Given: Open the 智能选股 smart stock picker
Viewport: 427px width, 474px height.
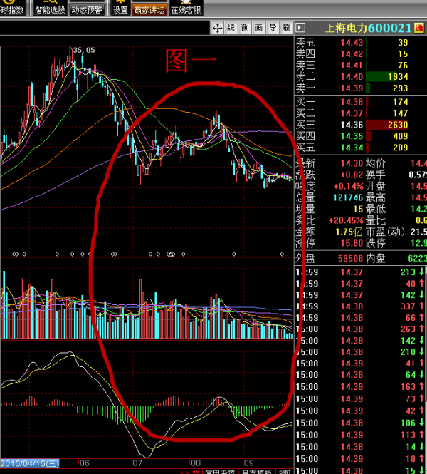Looking at the screenshot, I should pos(50,9).
